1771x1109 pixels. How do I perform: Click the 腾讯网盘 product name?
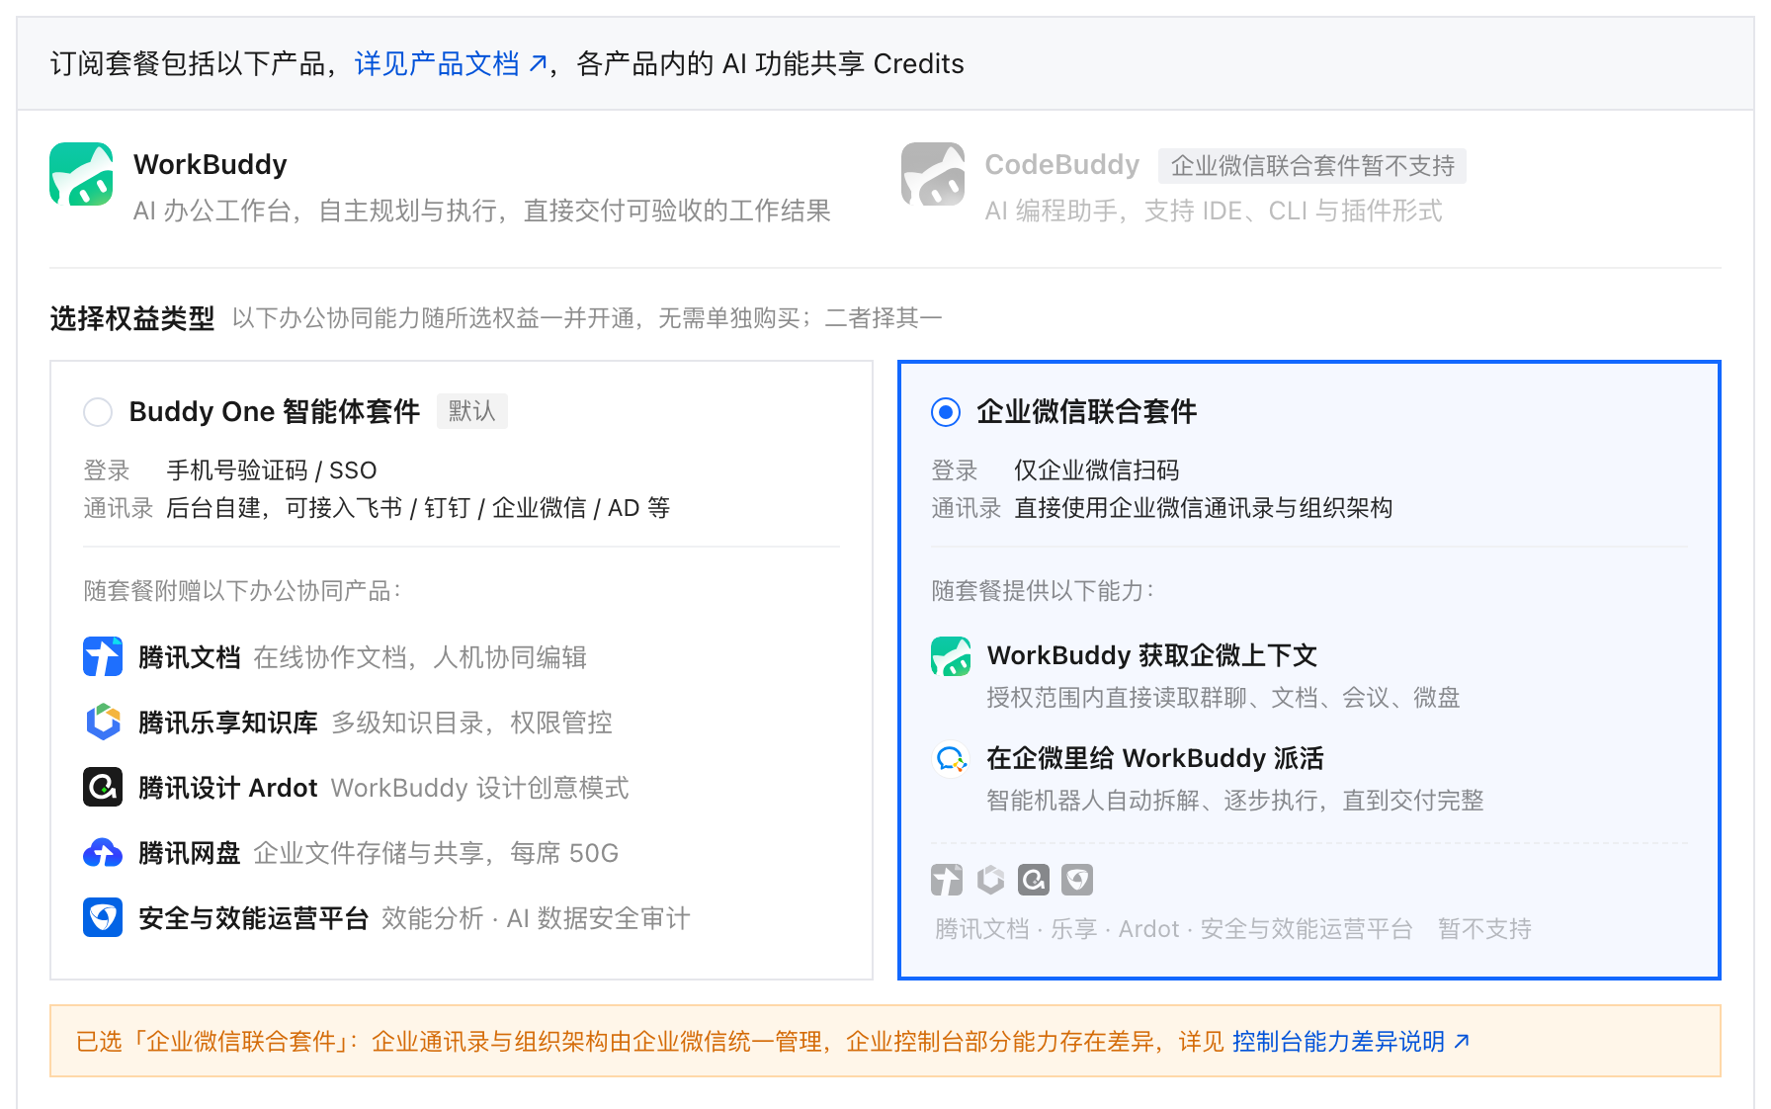[190, 852]
